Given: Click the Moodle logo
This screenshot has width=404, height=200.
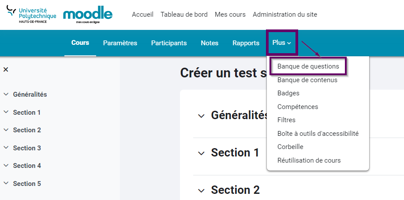Looking at the screenshot, I should [x=88, y=15].
